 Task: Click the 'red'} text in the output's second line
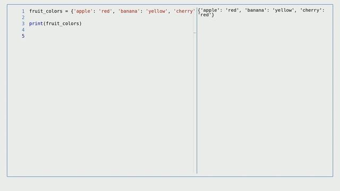pyautogui.click(x=206, y=15)
